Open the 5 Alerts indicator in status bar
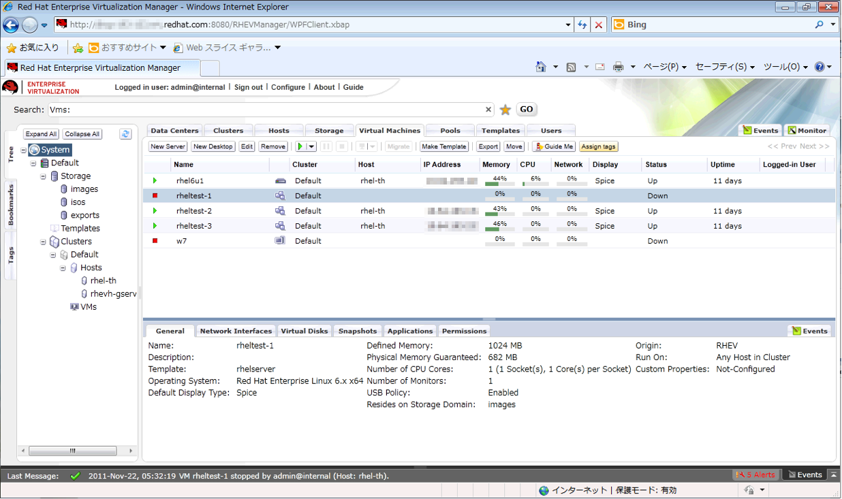This screenshot has height=499, width=842. 755,475
